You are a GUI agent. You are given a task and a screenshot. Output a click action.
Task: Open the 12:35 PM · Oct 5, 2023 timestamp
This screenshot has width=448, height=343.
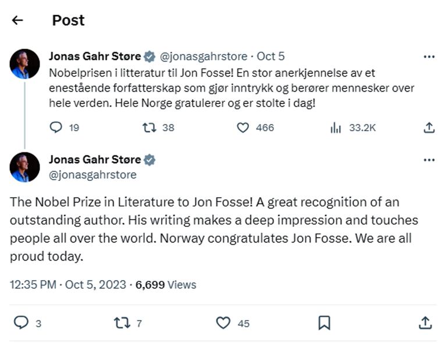(x=68, y=285)
